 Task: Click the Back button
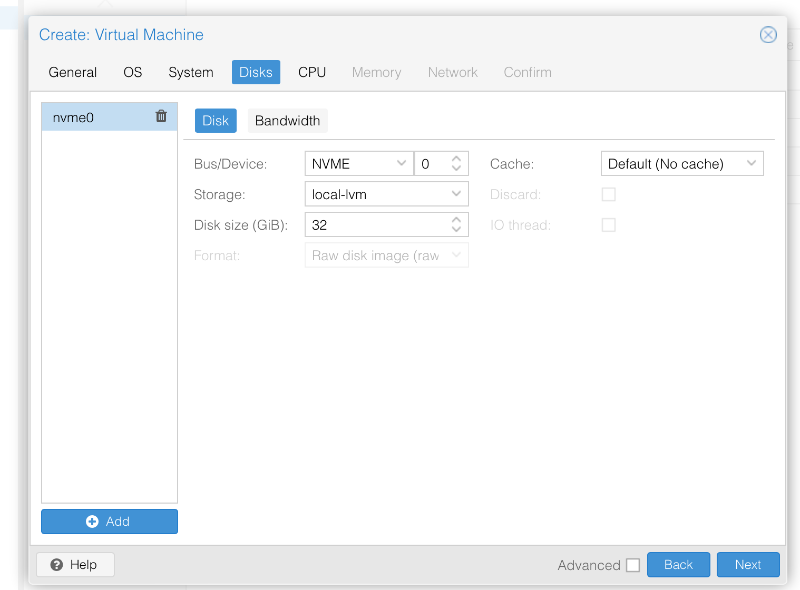[678, 565]
